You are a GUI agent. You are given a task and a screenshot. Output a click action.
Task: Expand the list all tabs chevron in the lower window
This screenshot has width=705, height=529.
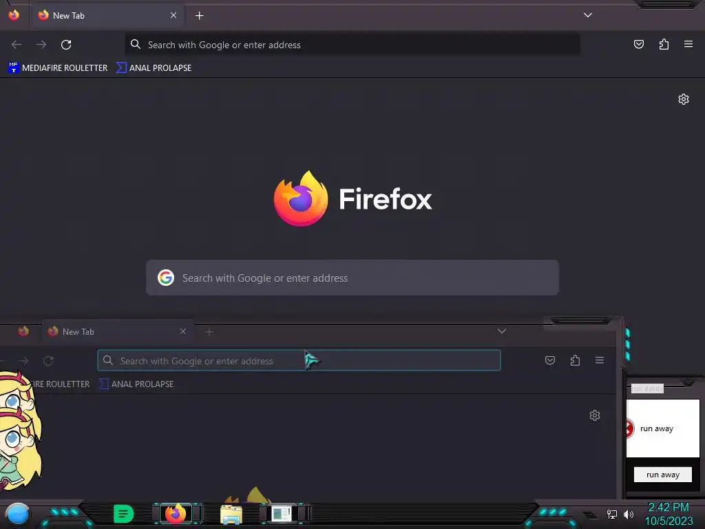(x=502, y=331)
